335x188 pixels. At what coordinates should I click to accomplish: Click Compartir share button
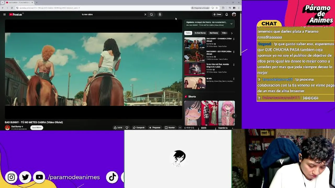pos(139,128)
